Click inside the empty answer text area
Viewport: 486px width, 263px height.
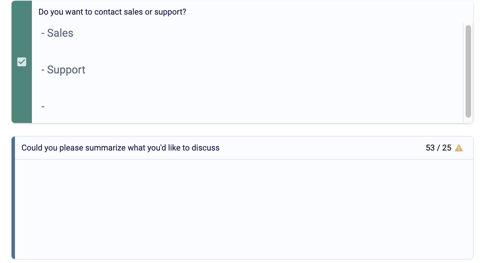click(x=243, y=209)
